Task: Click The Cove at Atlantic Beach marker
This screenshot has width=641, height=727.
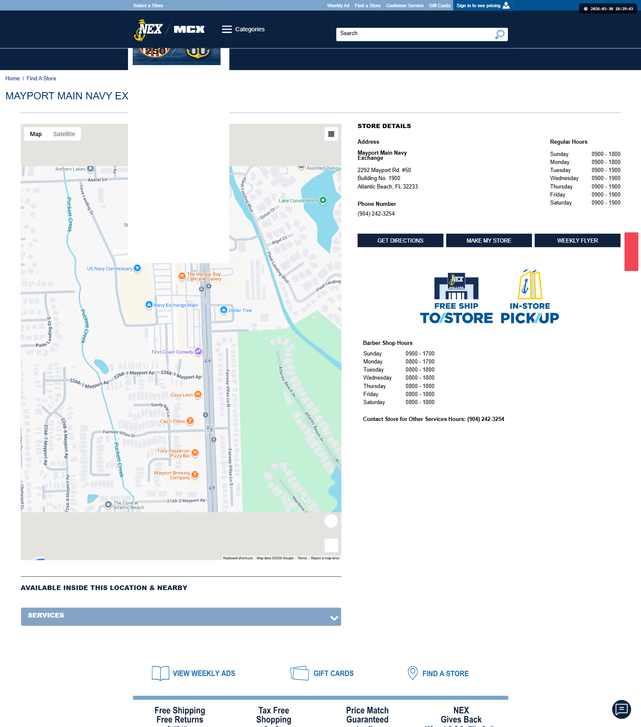Action: [108, 505]
